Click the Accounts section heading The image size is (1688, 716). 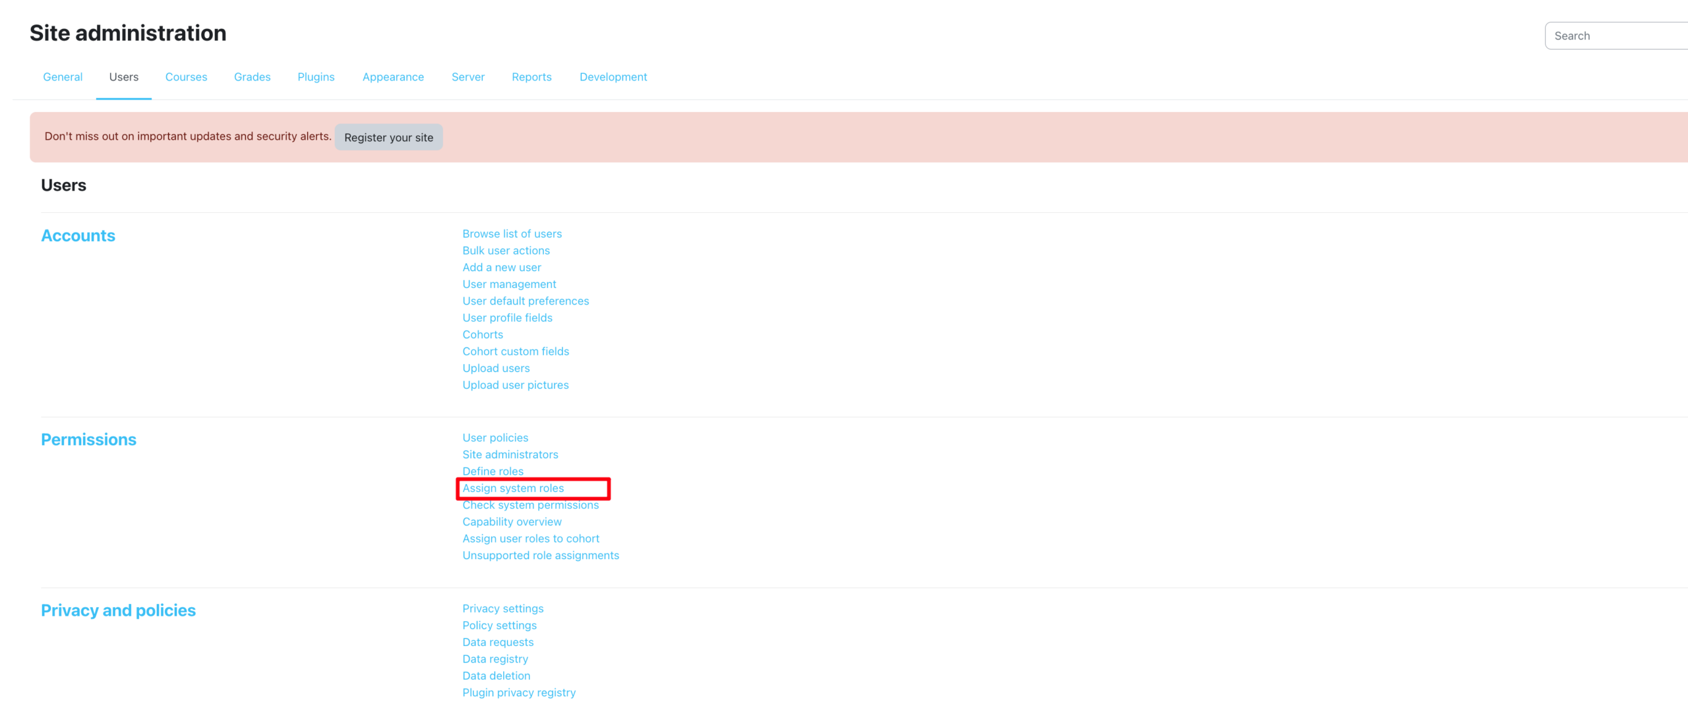click(78, 235)
